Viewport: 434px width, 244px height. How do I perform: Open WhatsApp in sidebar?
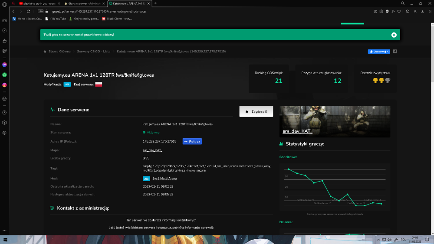tap(4, 75)
